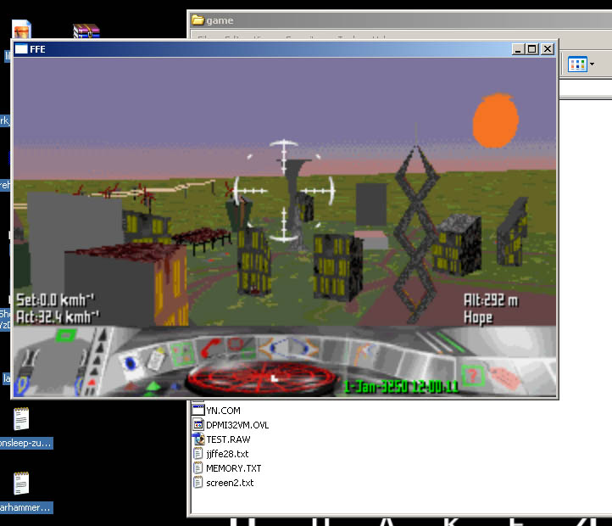Screen dimensions: 612x526
Task: Click the small red triangle below the black triangles
Action: tap(92, 382)
